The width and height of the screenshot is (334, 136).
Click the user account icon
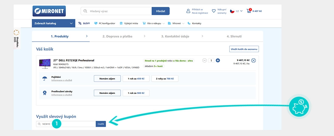point(188,11)
